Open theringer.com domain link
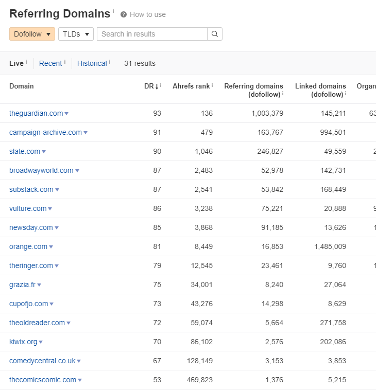This screenshot has height=391, width=376. click(31, 265)
